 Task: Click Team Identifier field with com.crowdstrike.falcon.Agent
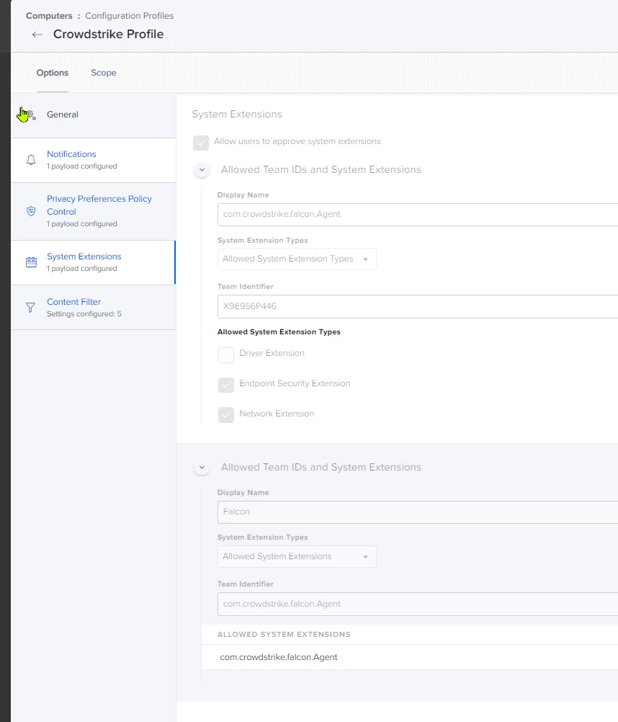418,604
